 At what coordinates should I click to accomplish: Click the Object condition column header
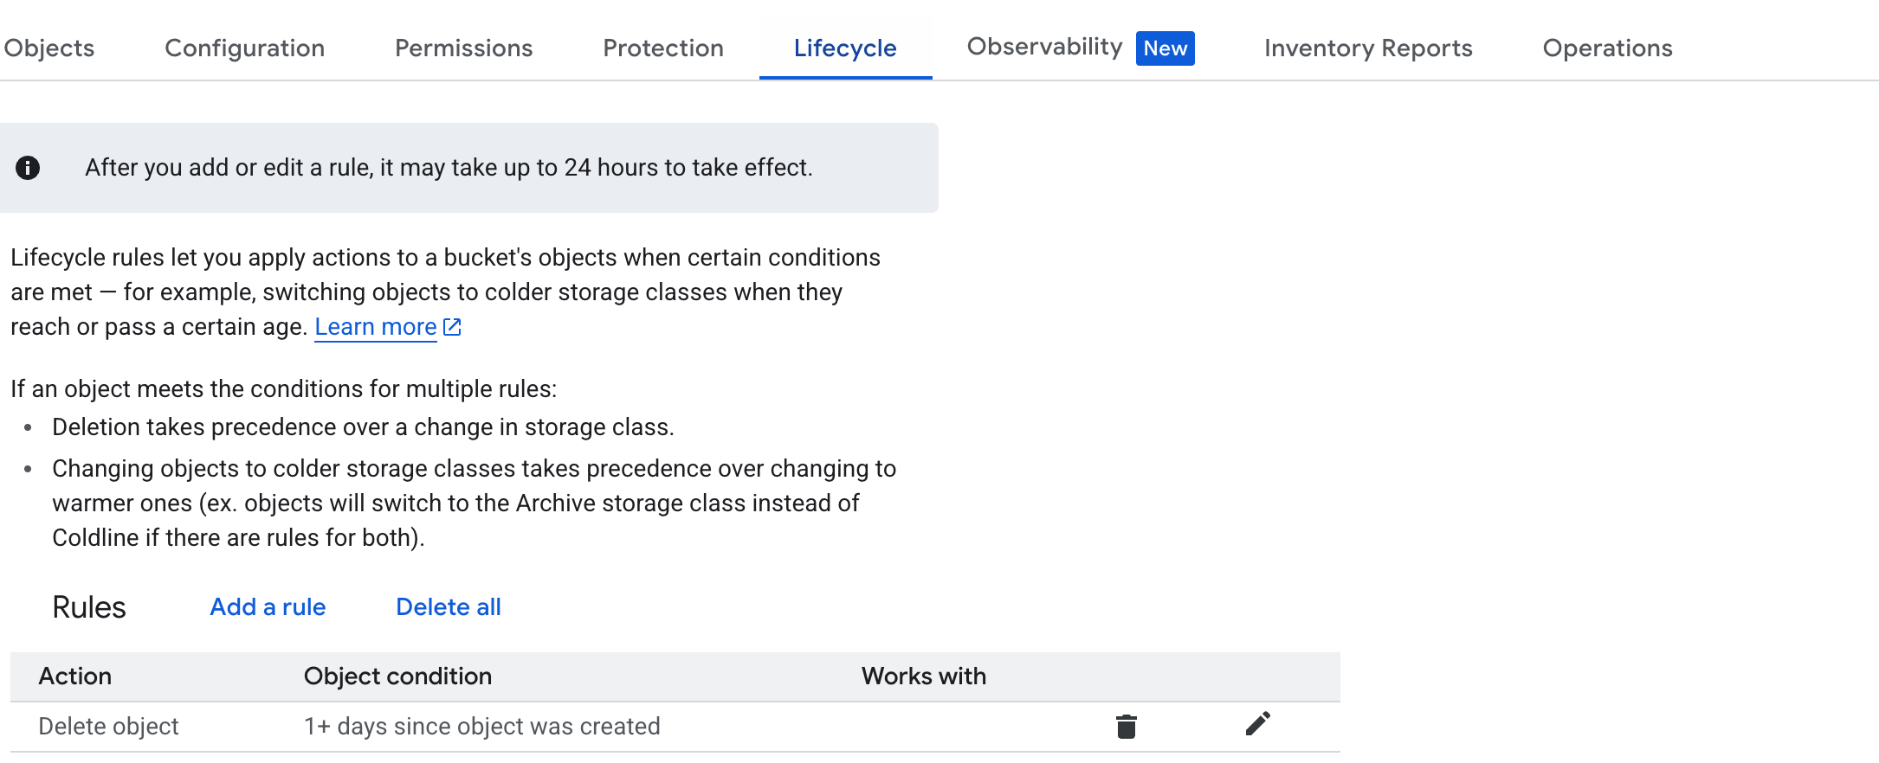click(397, 676)
